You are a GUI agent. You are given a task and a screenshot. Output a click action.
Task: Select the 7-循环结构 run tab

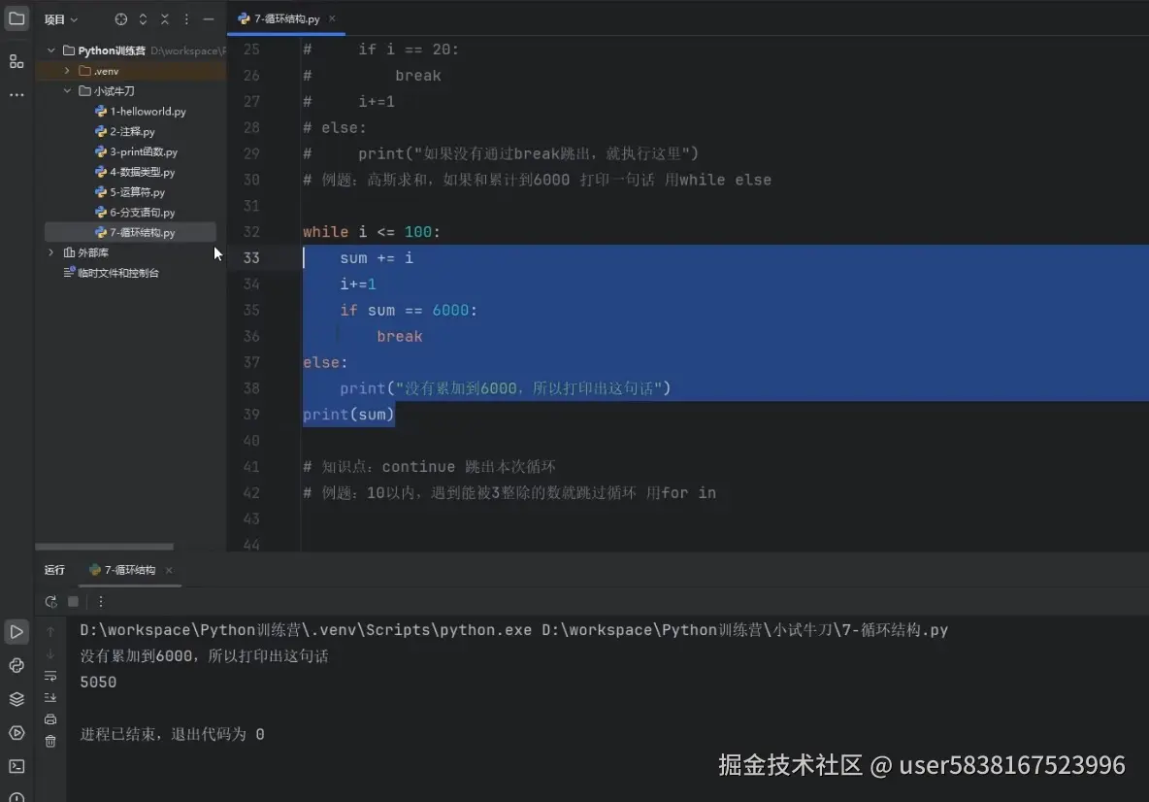(x=129, y=571)
